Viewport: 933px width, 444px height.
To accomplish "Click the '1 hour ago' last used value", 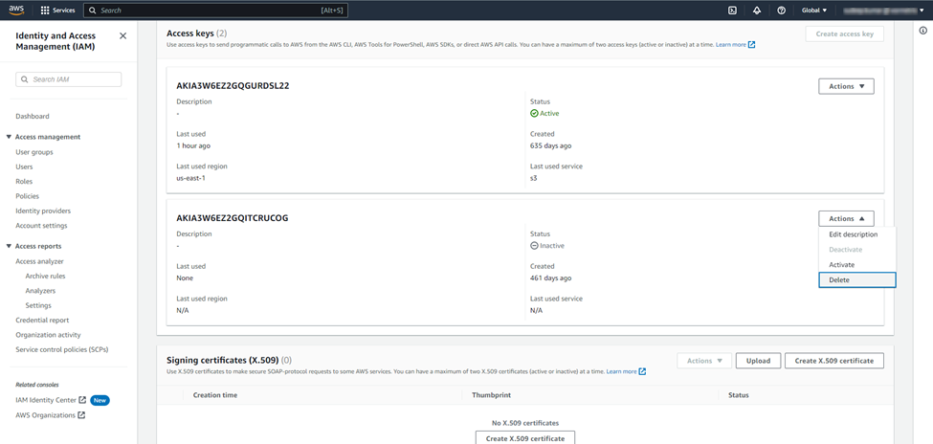I will (x=193, y=145).
